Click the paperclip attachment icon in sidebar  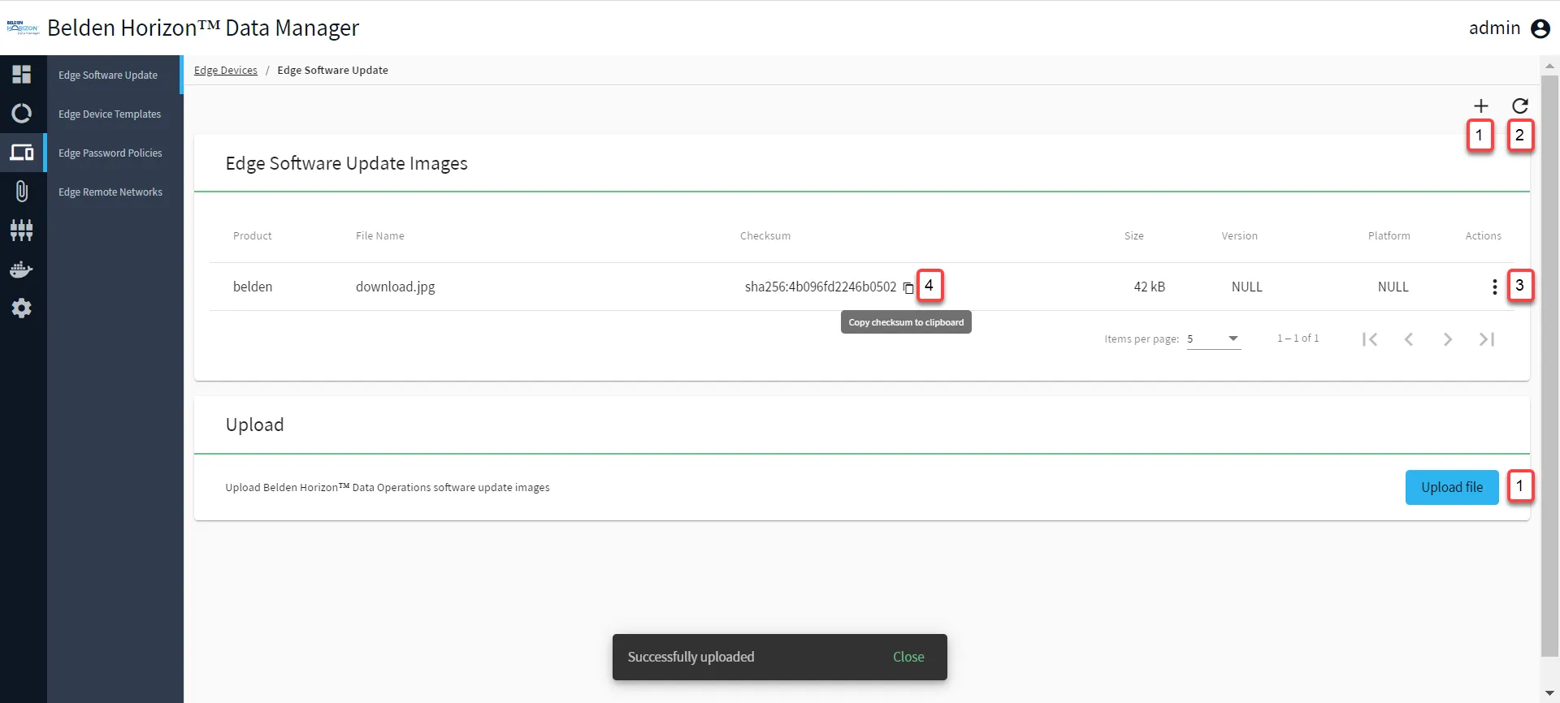click(x=22, y=192)
